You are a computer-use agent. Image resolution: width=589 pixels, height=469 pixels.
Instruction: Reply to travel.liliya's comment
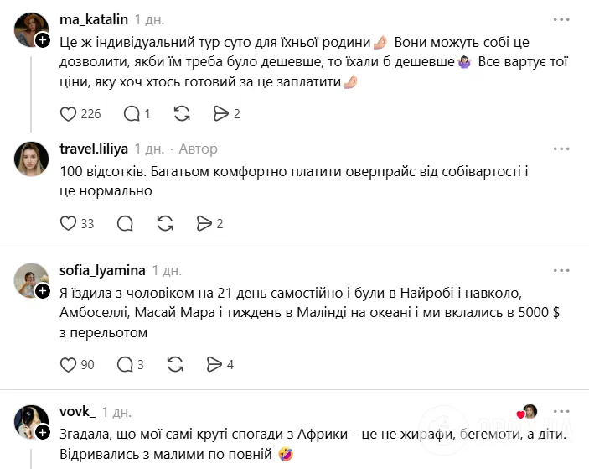tap(126, 222)
